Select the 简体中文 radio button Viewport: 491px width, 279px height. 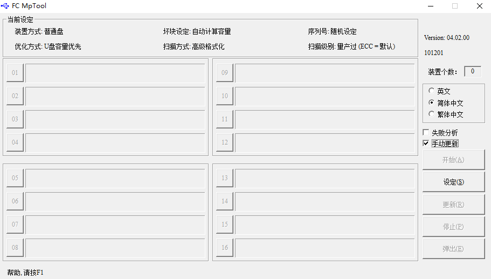432,103
